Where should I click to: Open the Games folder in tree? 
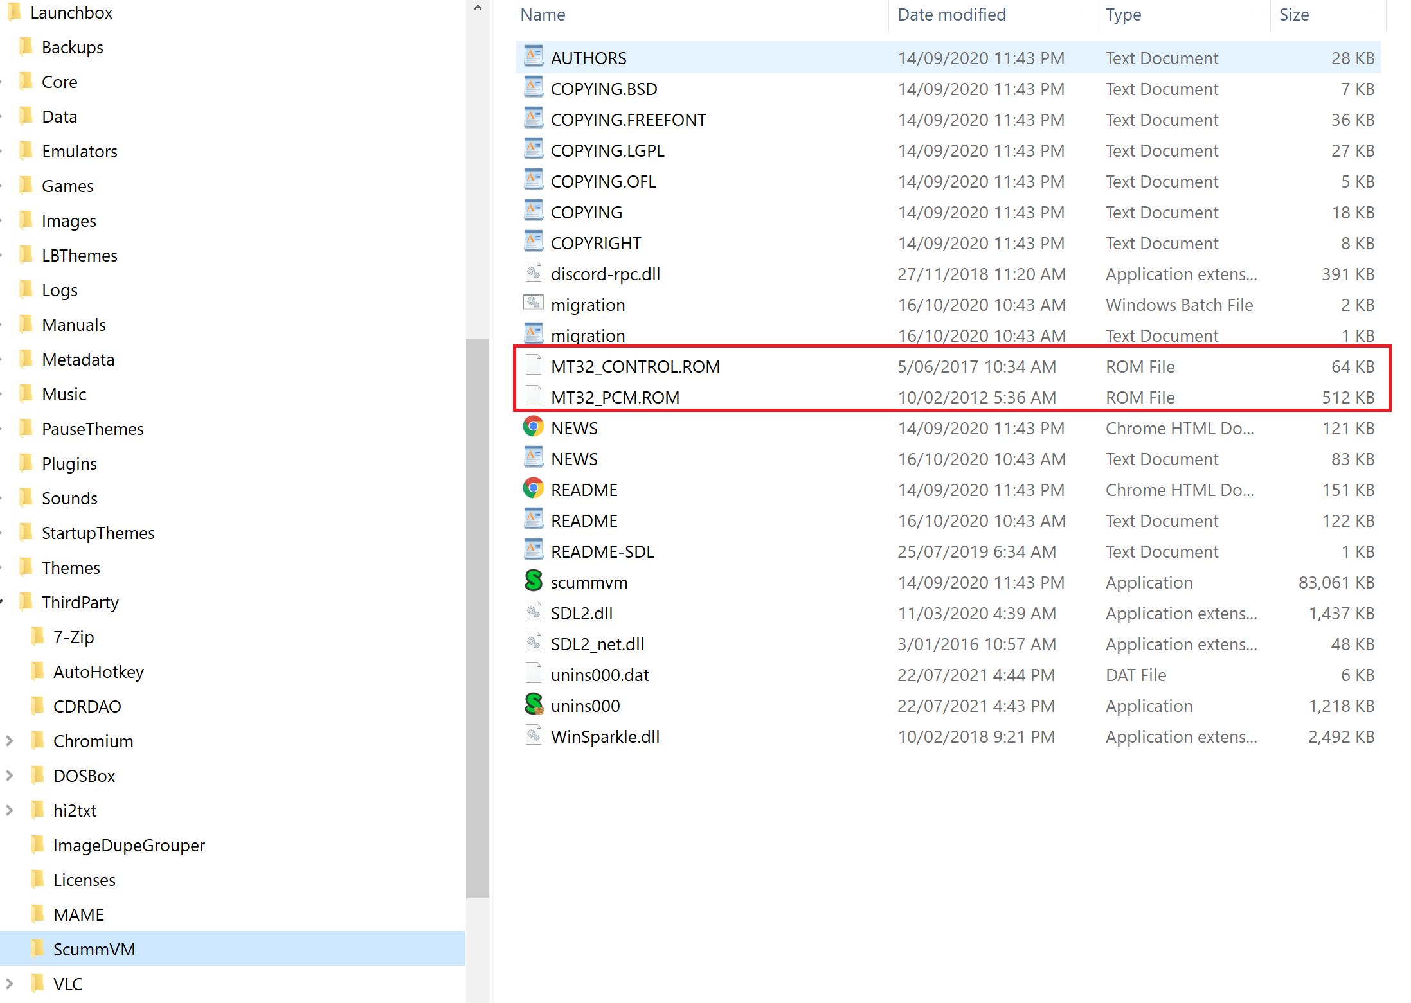(67, 186)
